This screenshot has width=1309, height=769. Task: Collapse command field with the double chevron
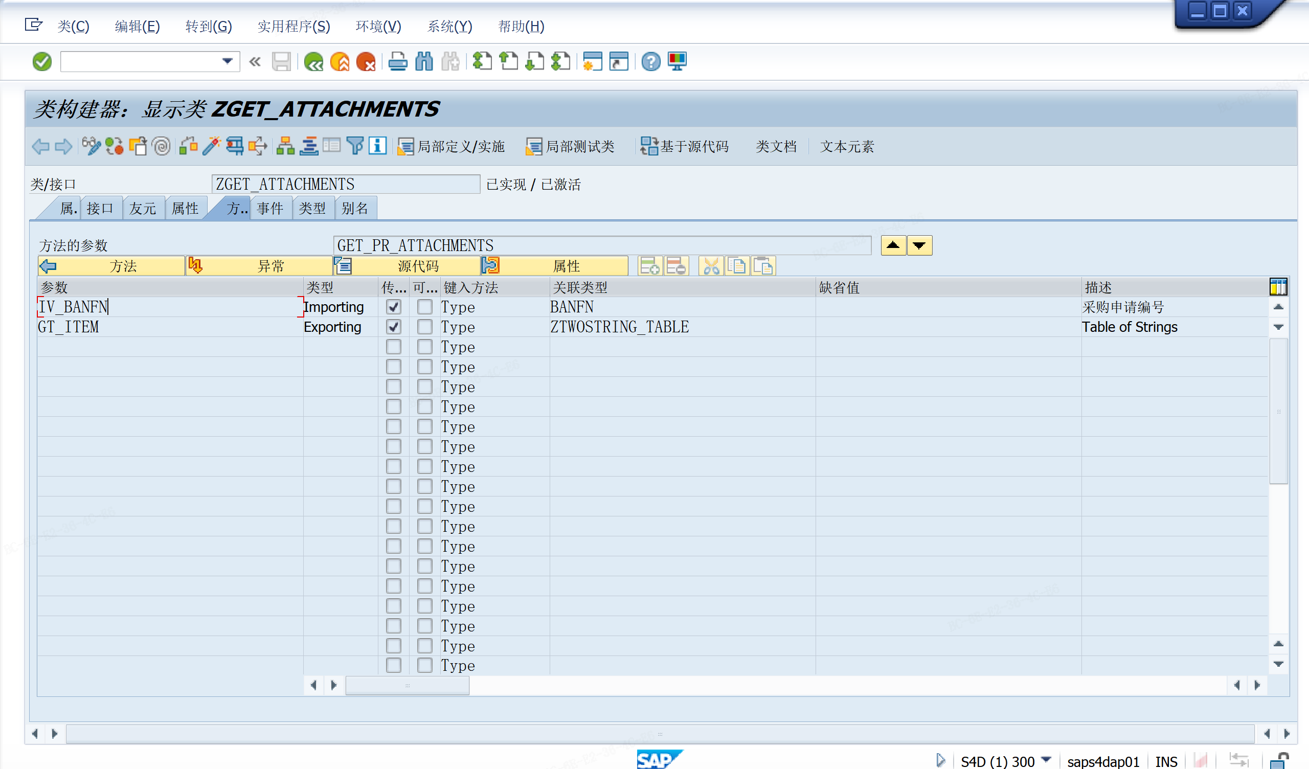click(255, 62)
